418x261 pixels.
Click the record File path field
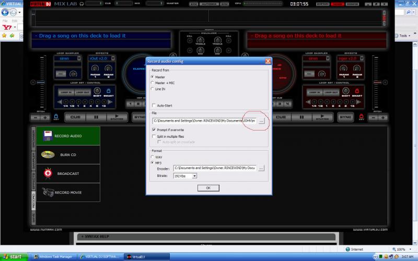(204, 121)
